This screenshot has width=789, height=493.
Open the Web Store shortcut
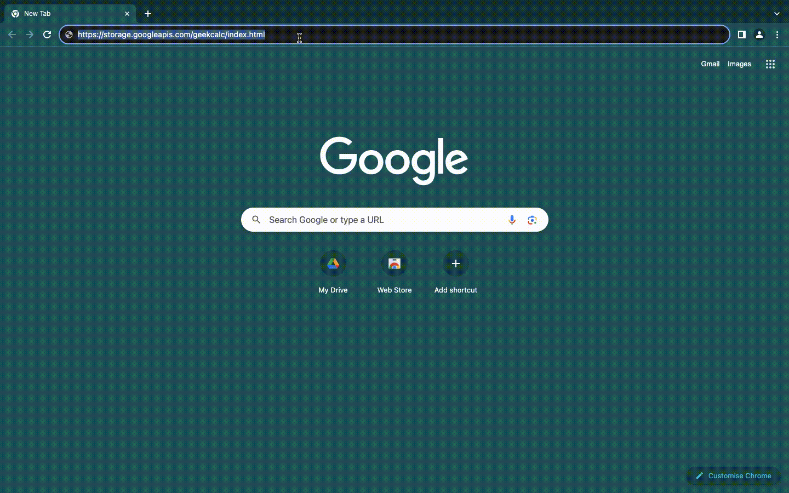tap(395, 272)
